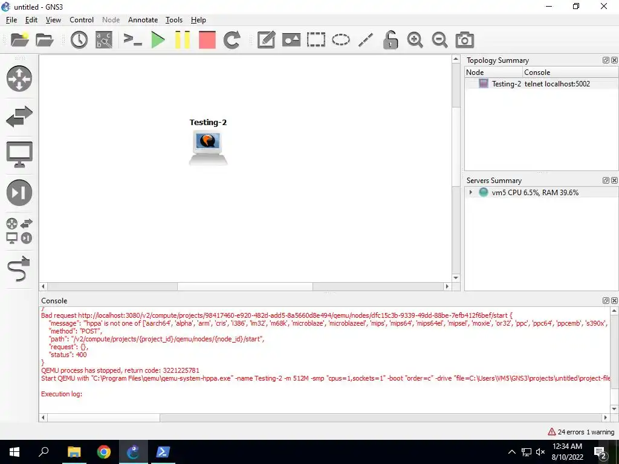The width and height of the screenshot is (619, 464).
Task: Open the snapshot manager clock icon
Action: [x=79, y=40]
